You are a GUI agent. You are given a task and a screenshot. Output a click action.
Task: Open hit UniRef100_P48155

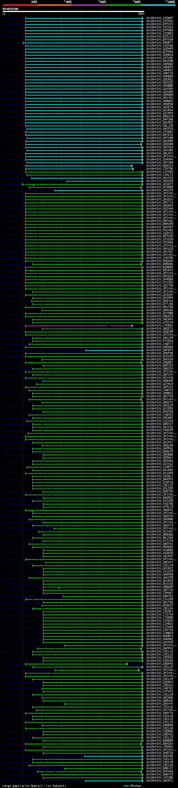click(x=159, y=430)
